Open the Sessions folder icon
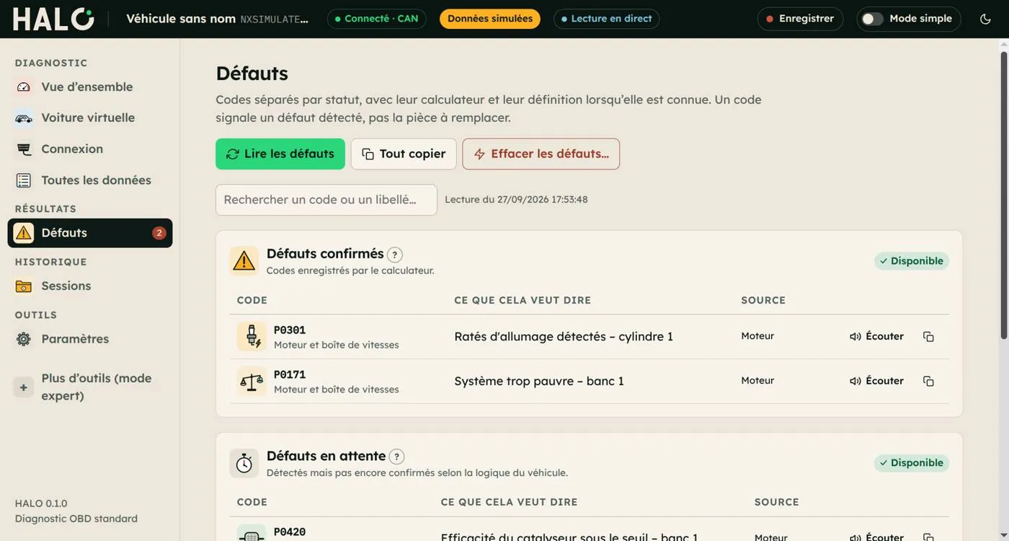The width and height of the screenshot is (1009, 541). point(24,286)
